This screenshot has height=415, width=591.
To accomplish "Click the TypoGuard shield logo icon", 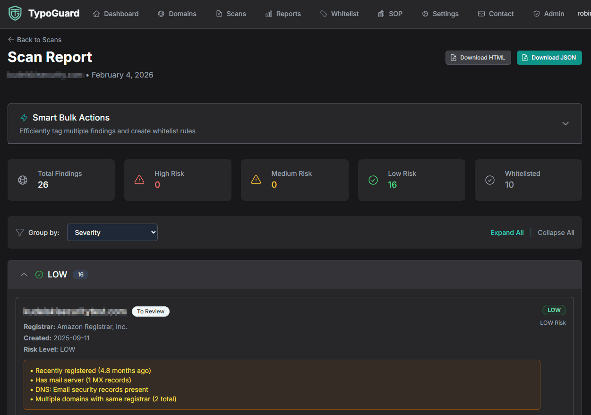I will click(15, 14).
